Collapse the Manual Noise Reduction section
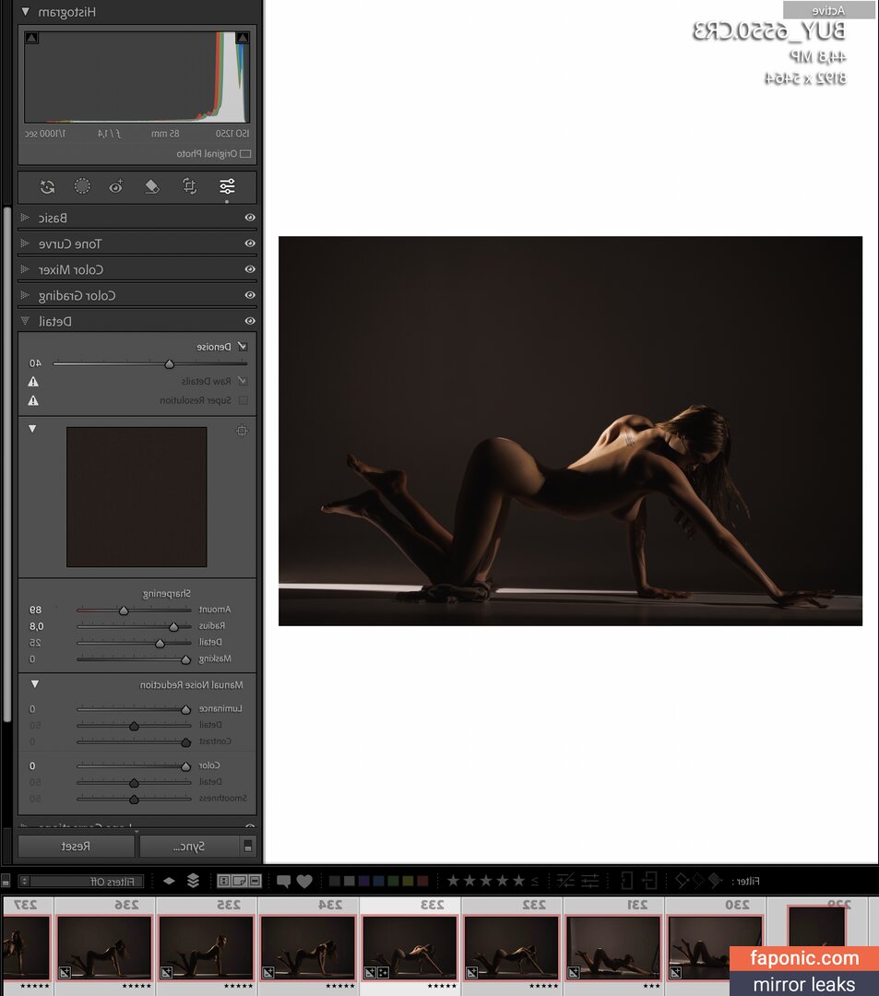The image size is (879, 996). 35,684
